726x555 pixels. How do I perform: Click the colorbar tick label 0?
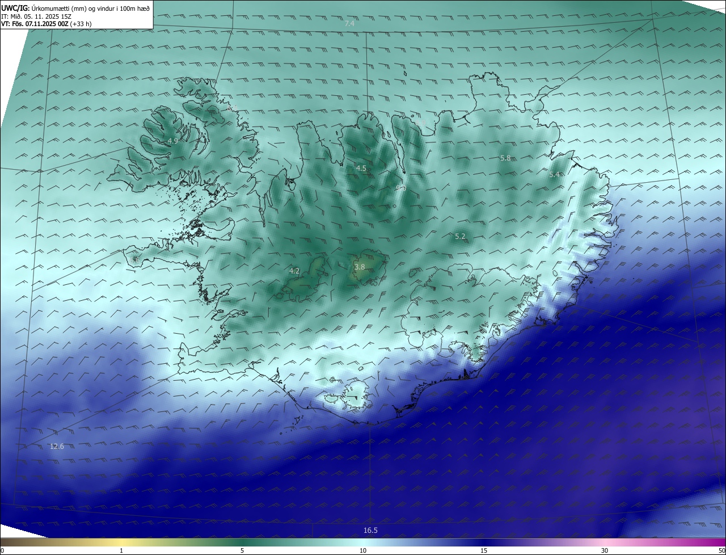[x=2, y=550]
